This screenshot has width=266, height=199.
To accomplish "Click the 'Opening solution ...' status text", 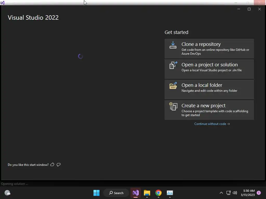I will tap(15, 184).
